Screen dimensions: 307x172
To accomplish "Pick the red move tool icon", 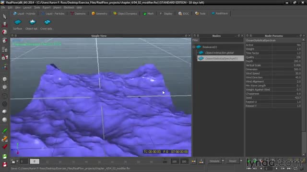I will 4,24.
